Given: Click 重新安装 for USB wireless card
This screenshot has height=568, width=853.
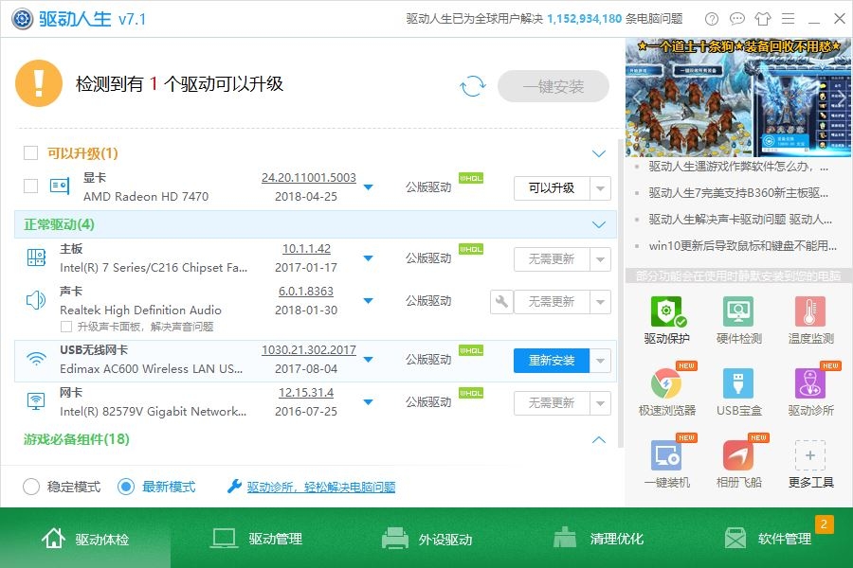Looking at the screenshot, I should click(552, 361).
